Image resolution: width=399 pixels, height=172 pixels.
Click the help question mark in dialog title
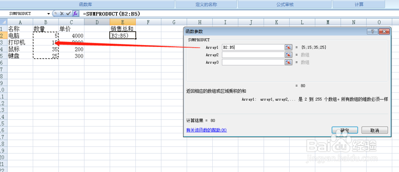point(372,31)
